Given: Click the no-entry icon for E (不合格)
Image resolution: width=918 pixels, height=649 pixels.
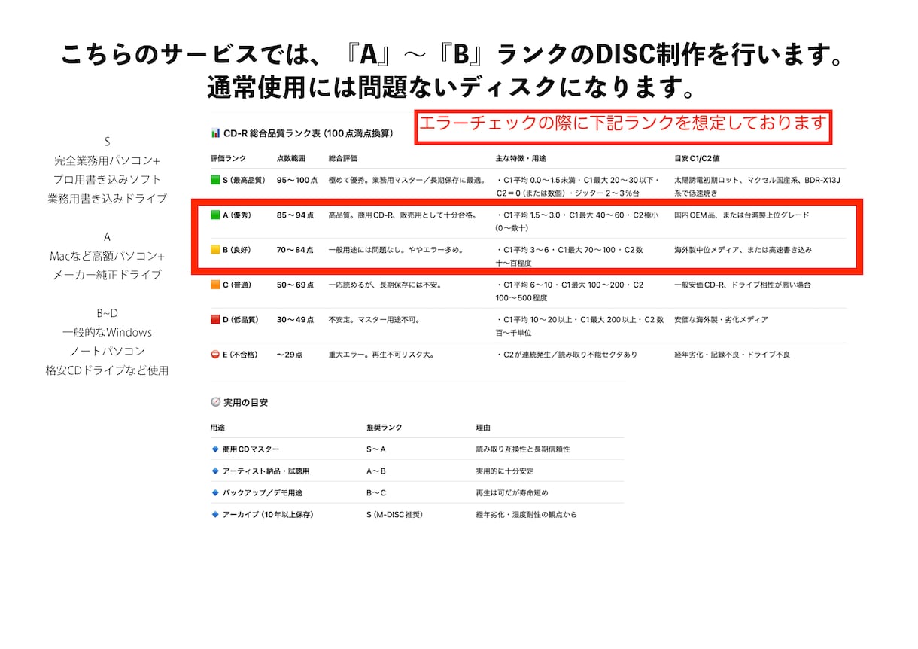Looking at the screenshot, I should pos(215,355).
